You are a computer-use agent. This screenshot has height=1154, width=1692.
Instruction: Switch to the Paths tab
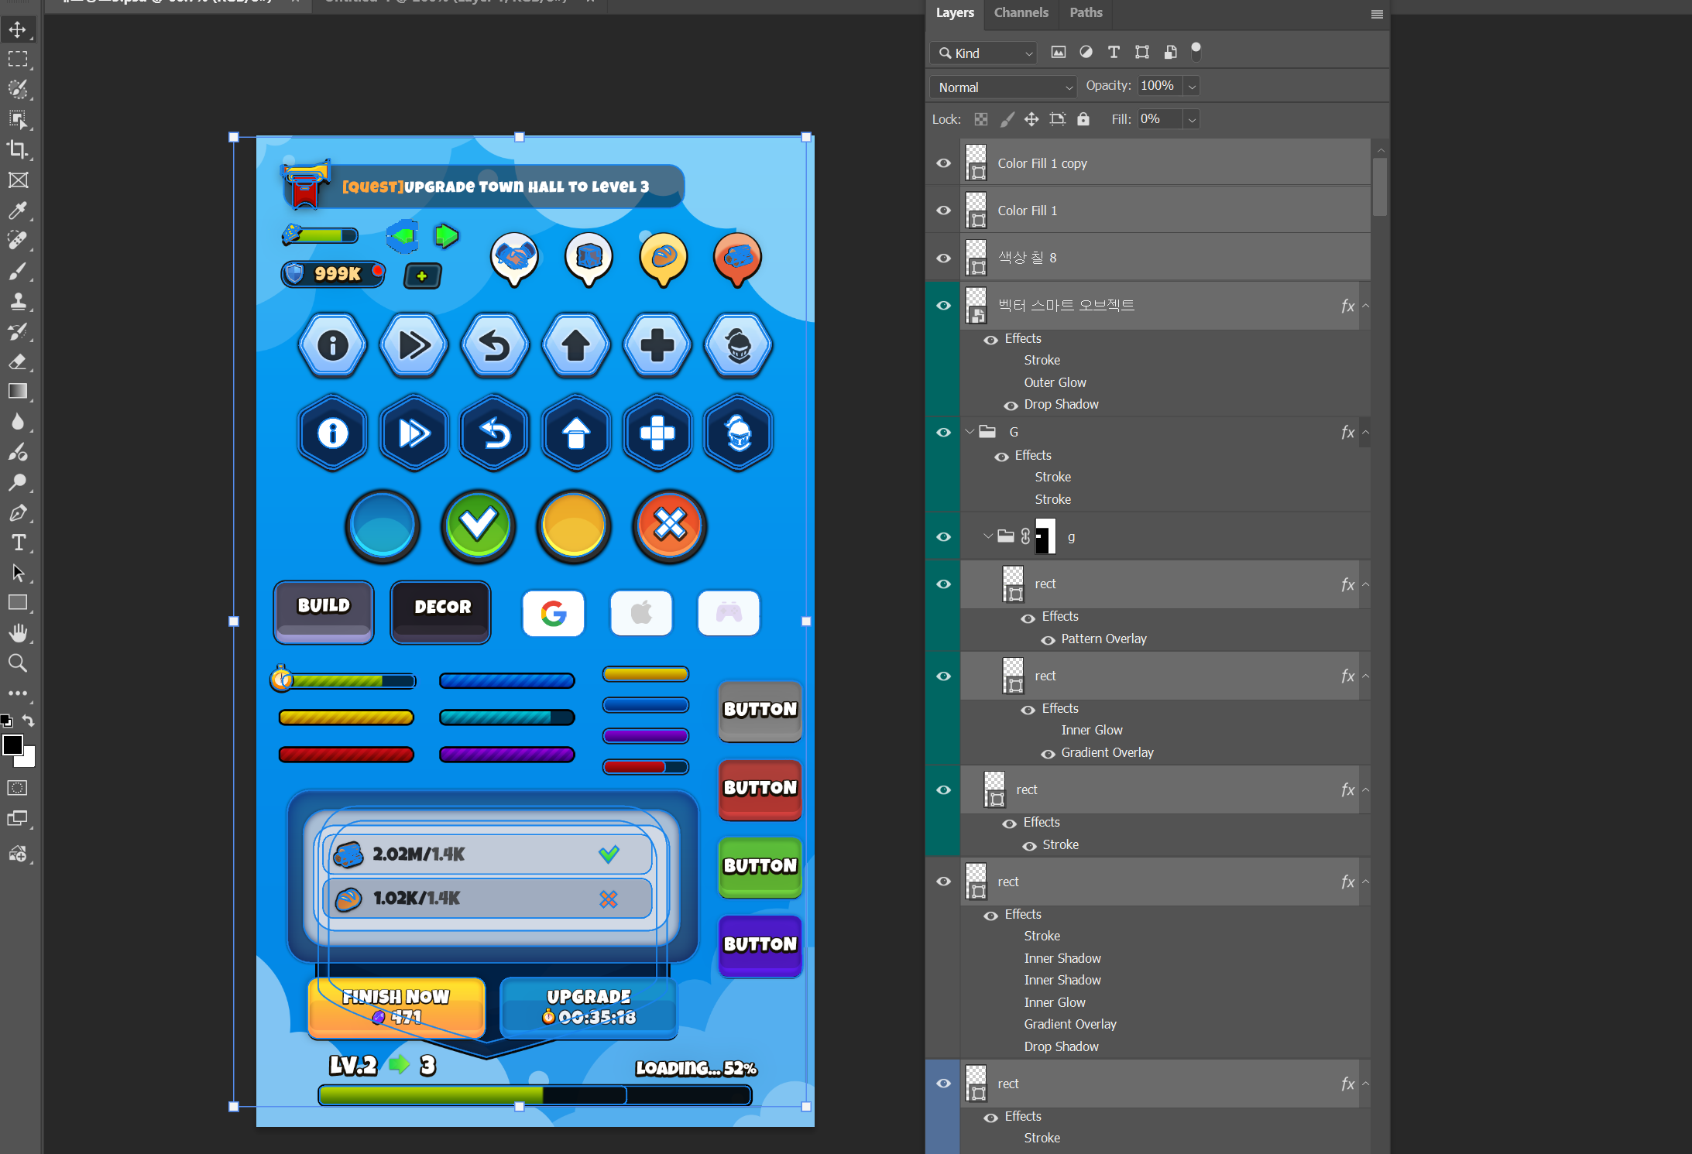[1086, 12]
